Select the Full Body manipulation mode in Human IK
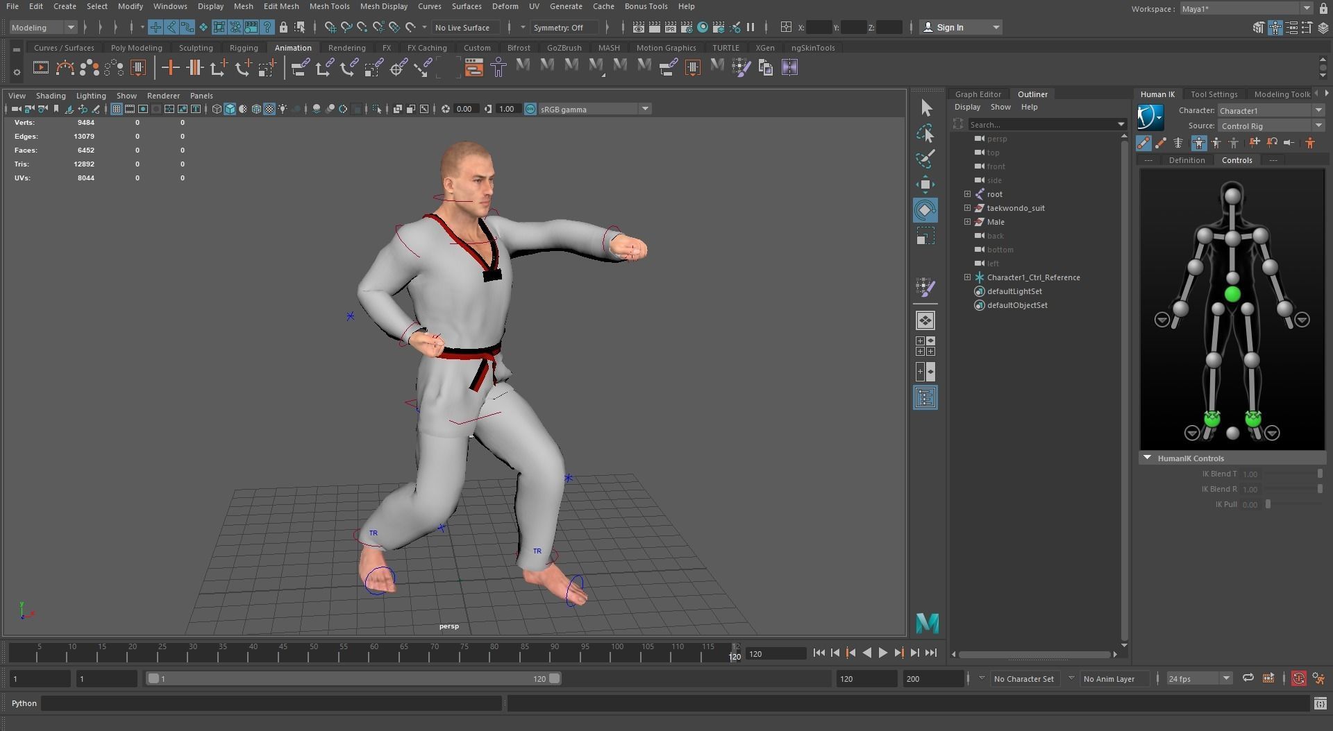The width and height of the screenshot is (1333, 731). tap(1199, 144)
